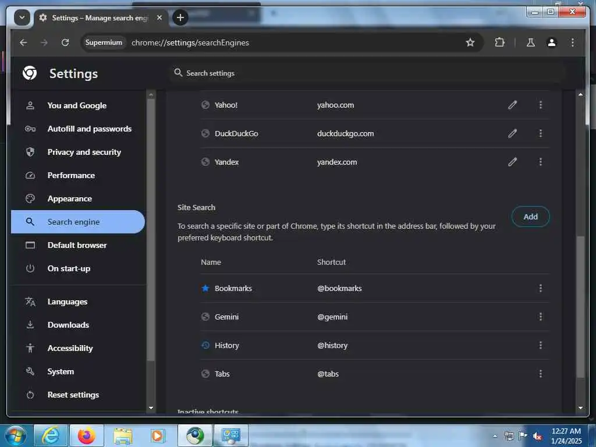Image resolution: width=596 pixels, height=447 pixels.
Task: Open the profile avatar menu
Action: click(552, 42)
